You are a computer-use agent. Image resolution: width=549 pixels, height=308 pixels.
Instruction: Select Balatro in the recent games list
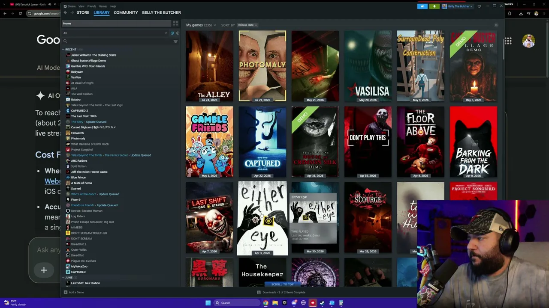[x=76, y=100]
